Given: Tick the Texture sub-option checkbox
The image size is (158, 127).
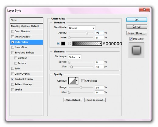Looking at the screenshot, I should pos(15,63).
